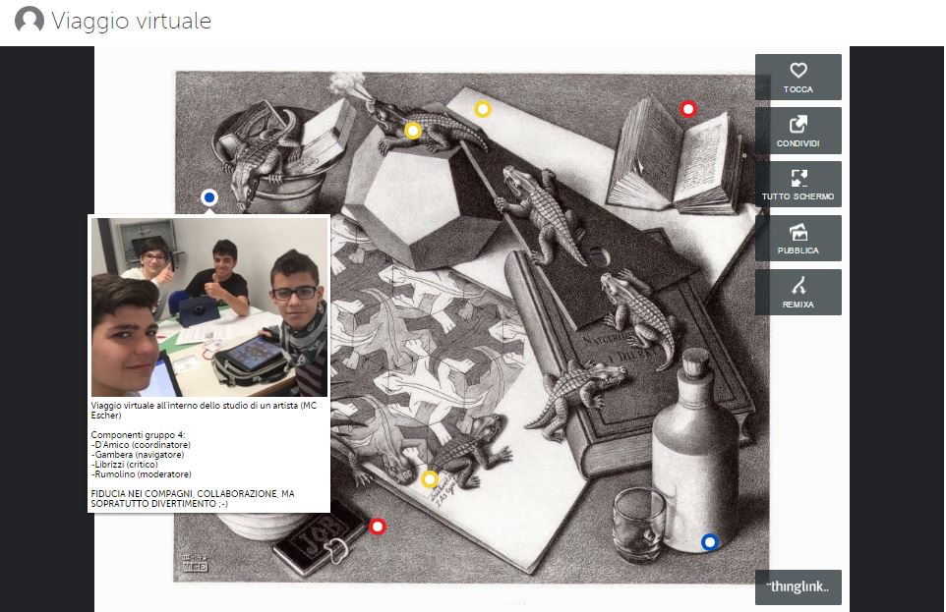The height and width of the screenshot is (612, 946).
Task: Open the group selfie photo in the popup
Action: point(209,306)
